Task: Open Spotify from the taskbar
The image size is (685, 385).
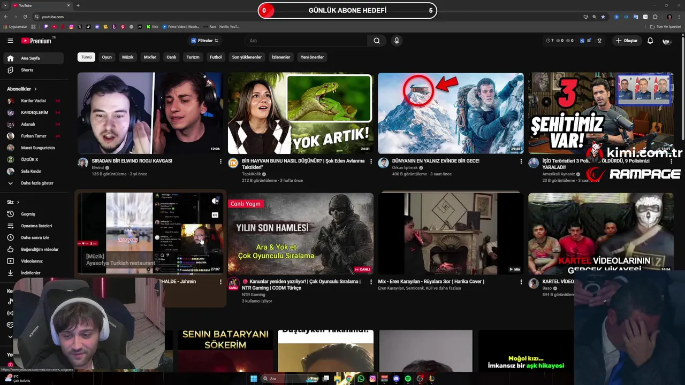Action: tap(408, 379)
